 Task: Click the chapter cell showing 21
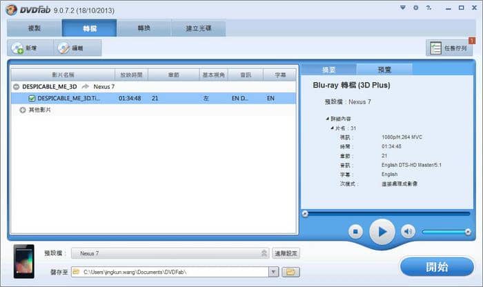pos(155,98)
